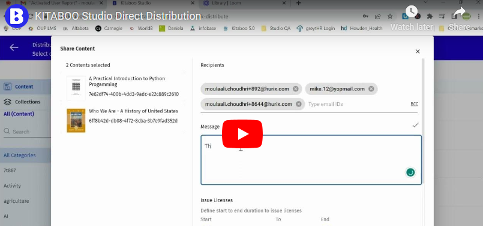Remove recipient moulaali.choudhri+8644@hurix.com
Screen dimensions: 483x226
298,104
